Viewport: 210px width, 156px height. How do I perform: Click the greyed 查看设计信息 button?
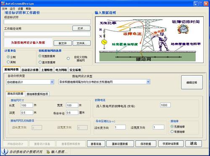point(42,144)
